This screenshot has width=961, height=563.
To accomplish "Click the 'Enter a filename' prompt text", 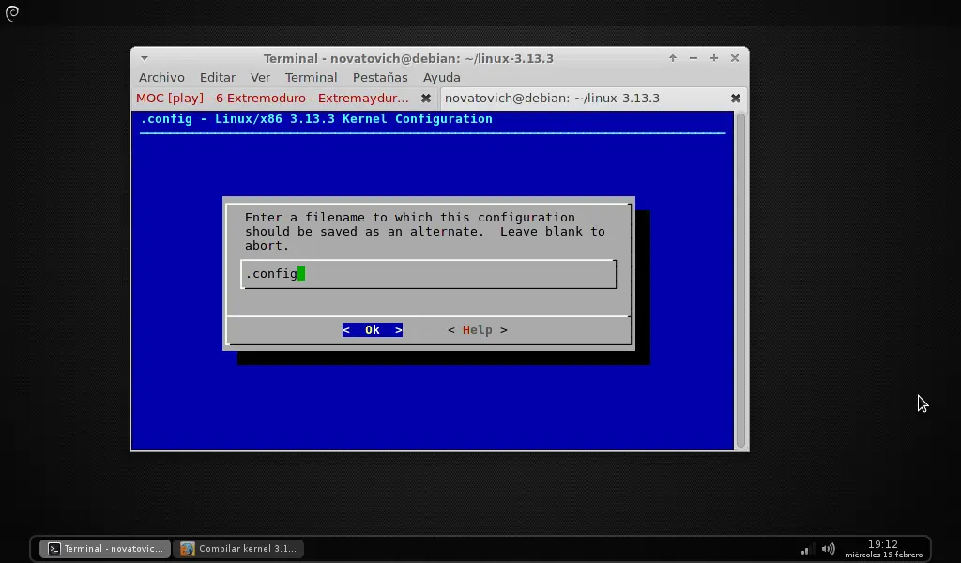I will (425, 231).
